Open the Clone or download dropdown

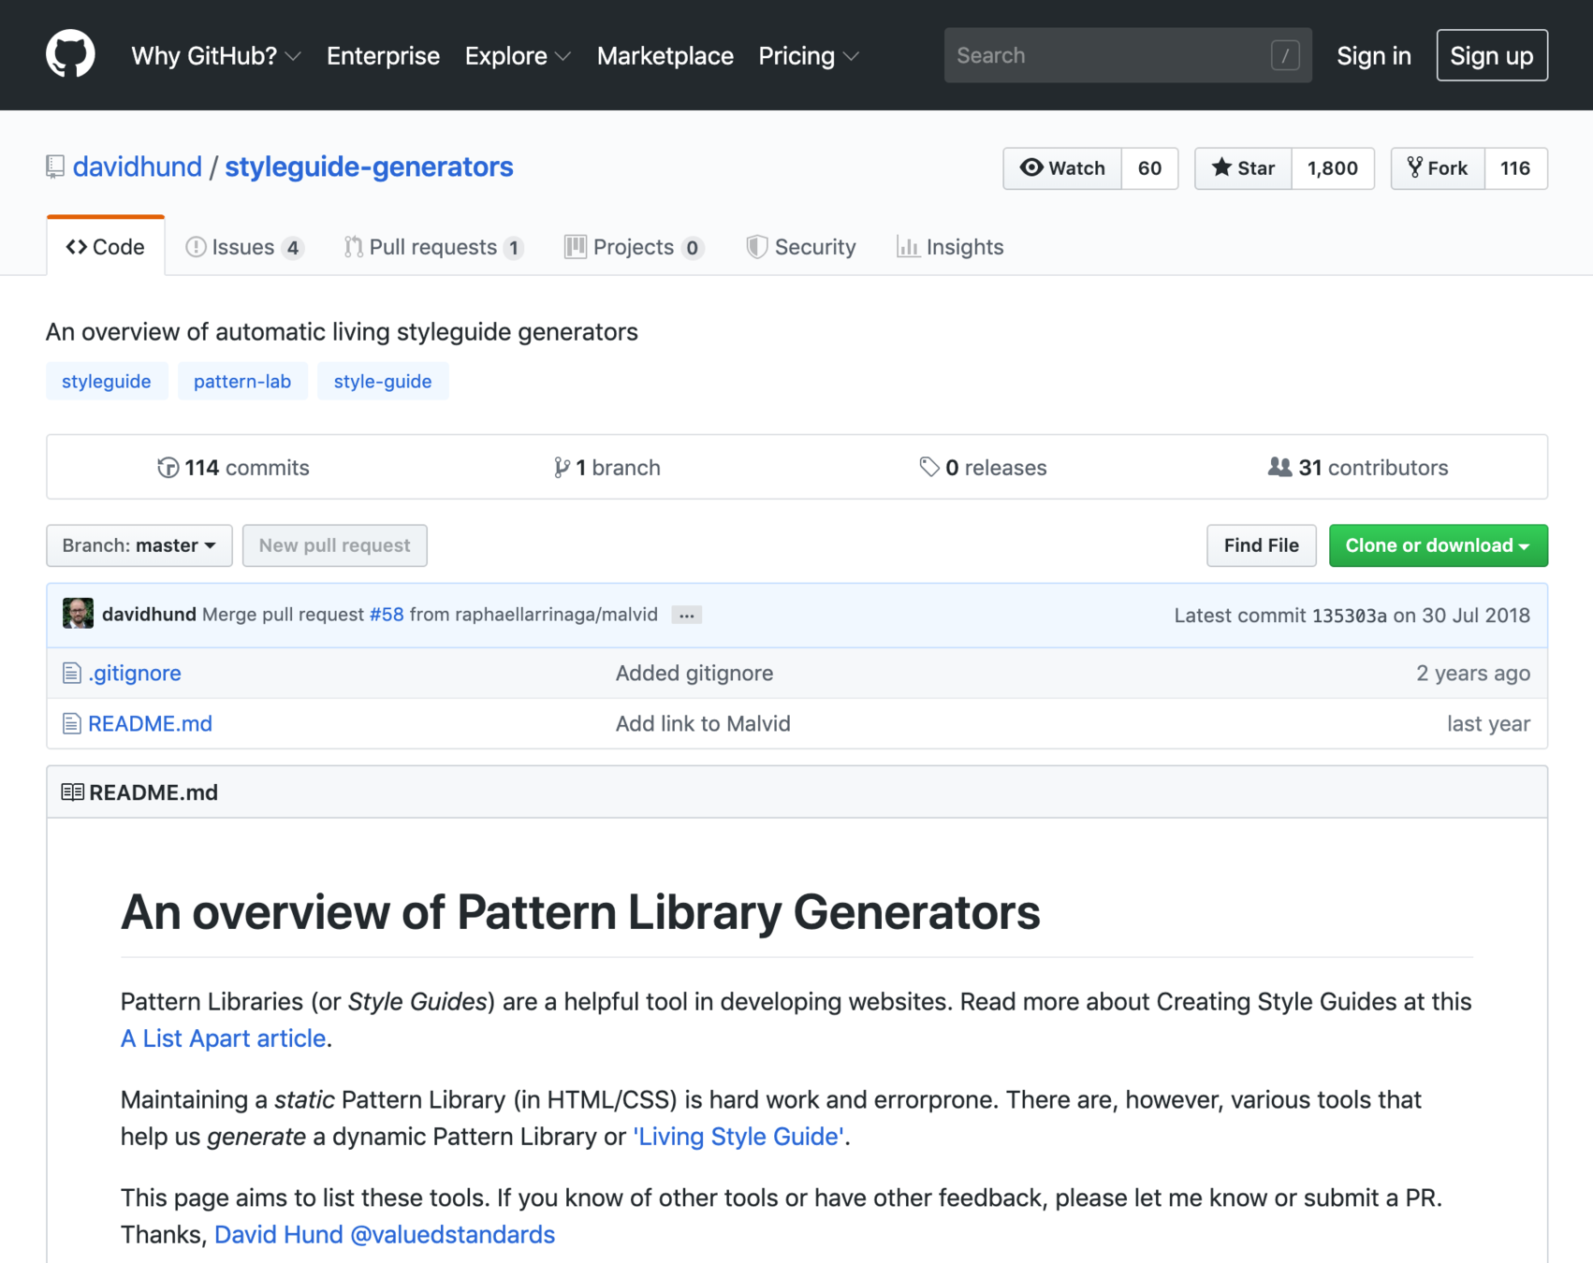click(x=1438, y=545)
